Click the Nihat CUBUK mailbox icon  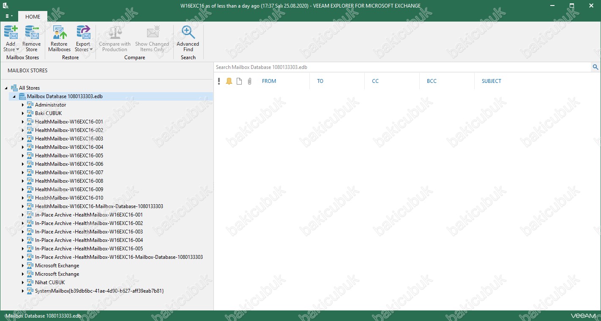[30, 283]
